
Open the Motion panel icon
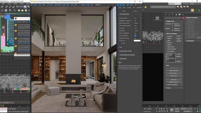[x=176, y=15]
